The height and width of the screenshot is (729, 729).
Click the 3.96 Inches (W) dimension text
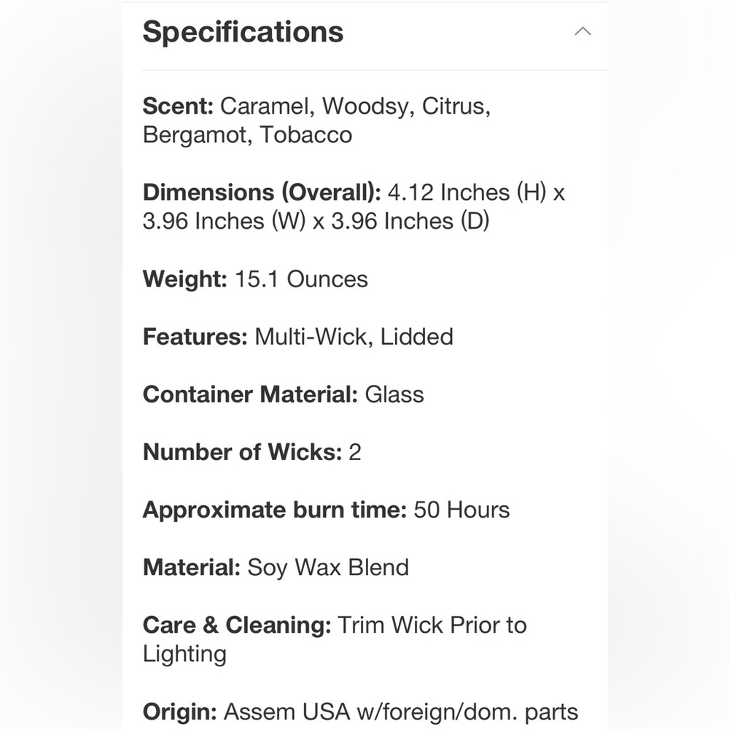tap(224, 221)
